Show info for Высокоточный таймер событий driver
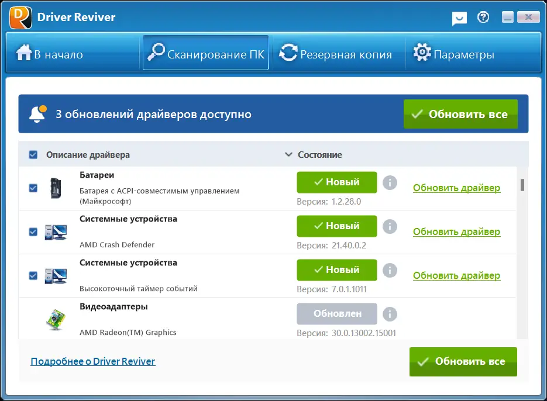This screenshot has height=401, width=547. pyautogui.click(x=390, y=270)
